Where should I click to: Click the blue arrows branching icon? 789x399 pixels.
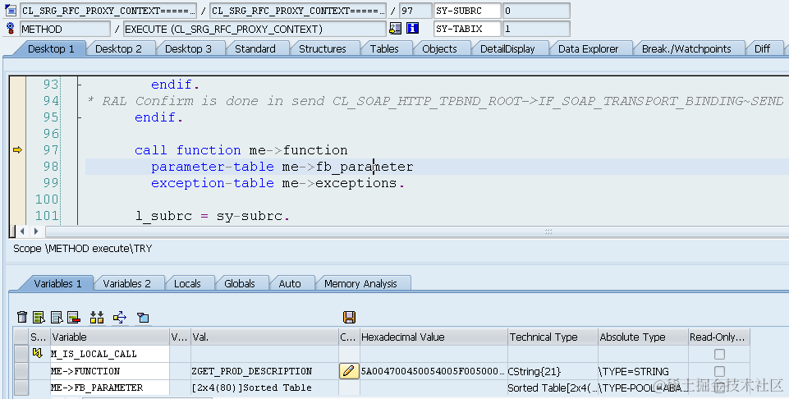tap(120, 317)
